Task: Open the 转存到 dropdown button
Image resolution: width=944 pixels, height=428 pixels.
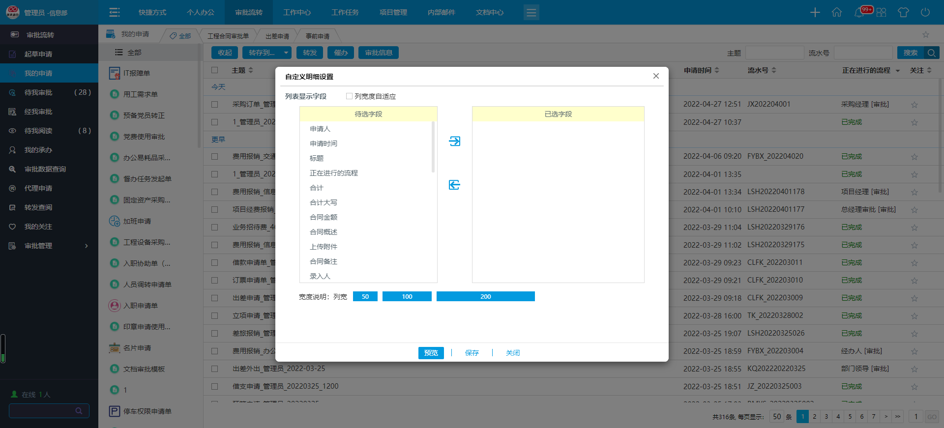Action: 267,53
